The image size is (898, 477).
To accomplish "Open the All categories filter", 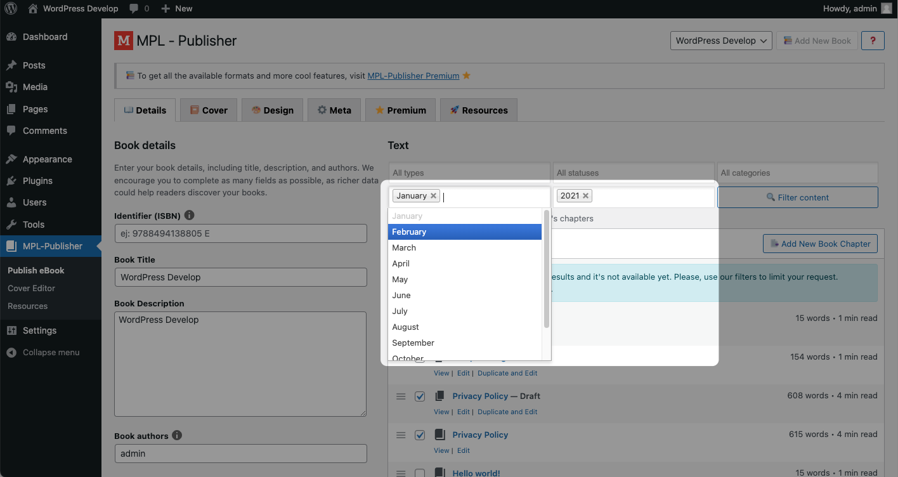I will pos(798,173).
